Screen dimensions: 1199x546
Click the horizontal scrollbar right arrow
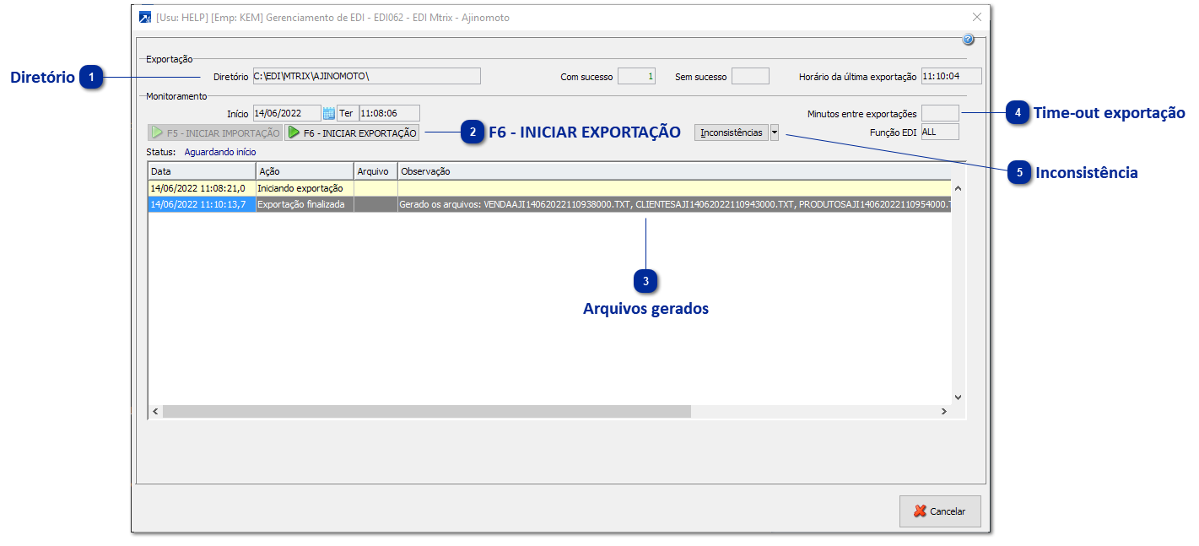tap(945, 411)
